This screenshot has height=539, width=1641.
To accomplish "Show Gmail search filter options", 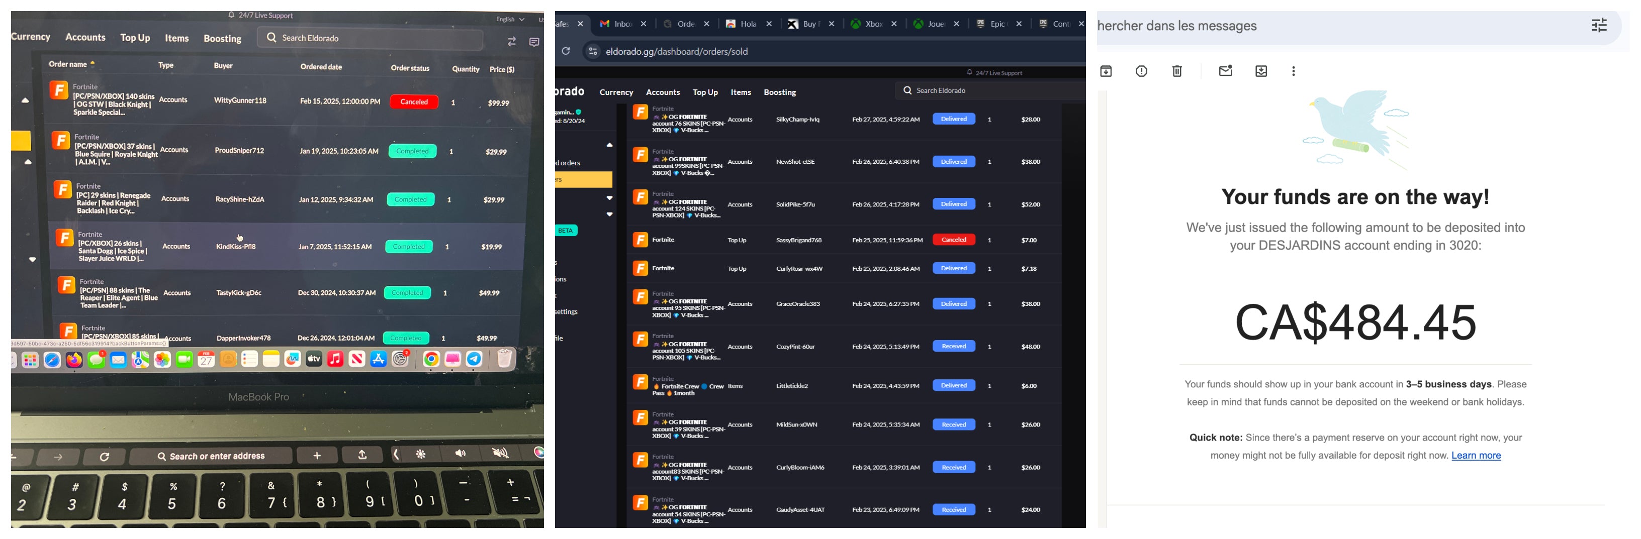I will 1599,26.
